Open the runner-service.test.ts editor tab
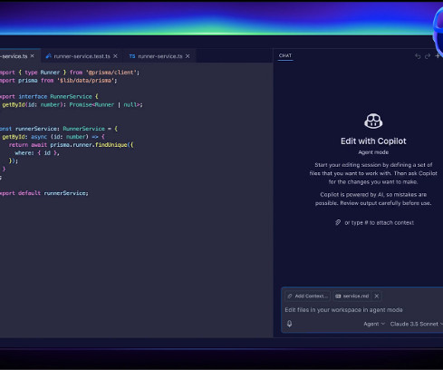The image size is (443, 370). coord(82,56)
